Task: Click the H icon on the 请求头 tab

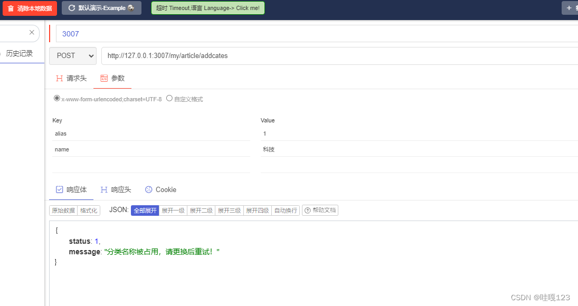Action: (60, 78)
